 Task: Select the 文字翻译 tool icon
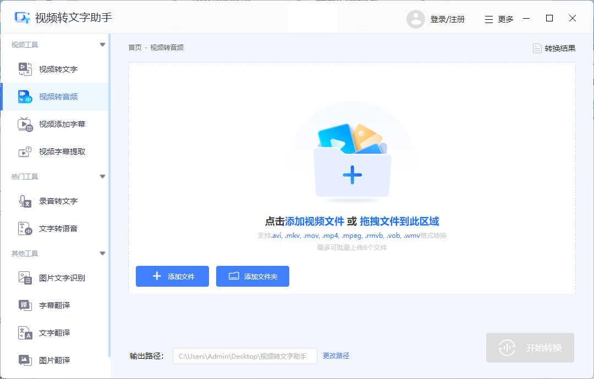tap(24, 333)
